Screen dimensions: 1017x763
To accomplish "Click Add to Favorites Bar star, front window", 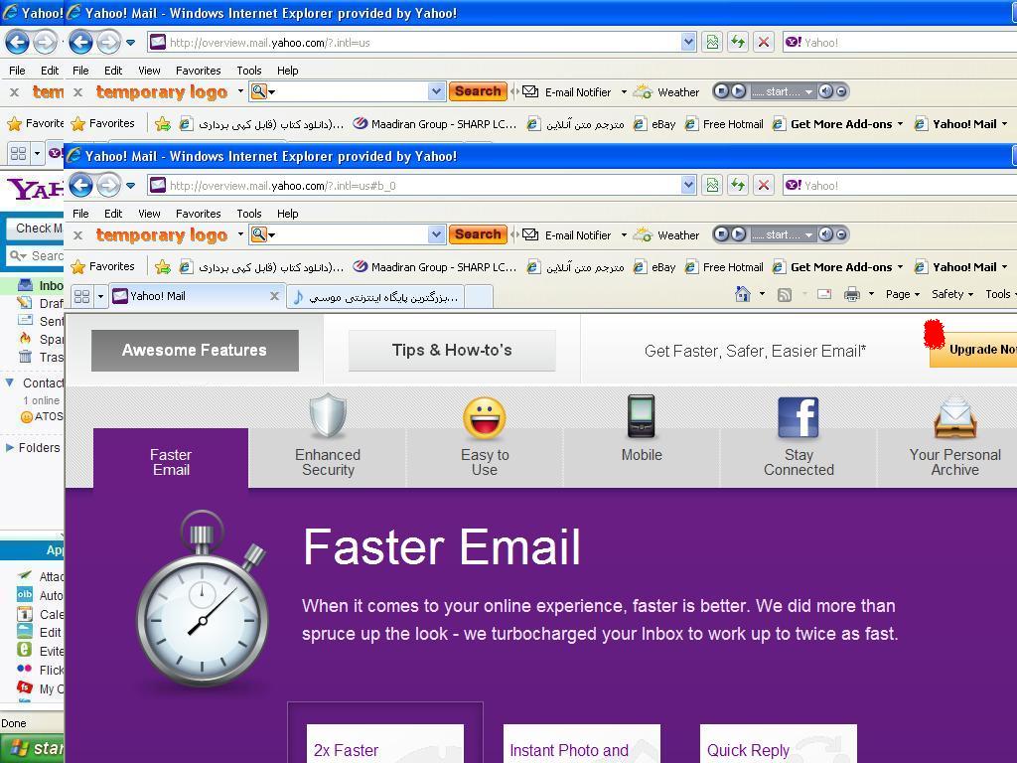I will point(163,266).
